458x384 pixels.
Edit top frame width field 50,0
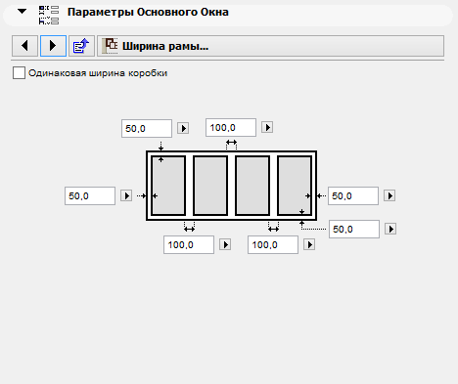[x=147, y=128]
